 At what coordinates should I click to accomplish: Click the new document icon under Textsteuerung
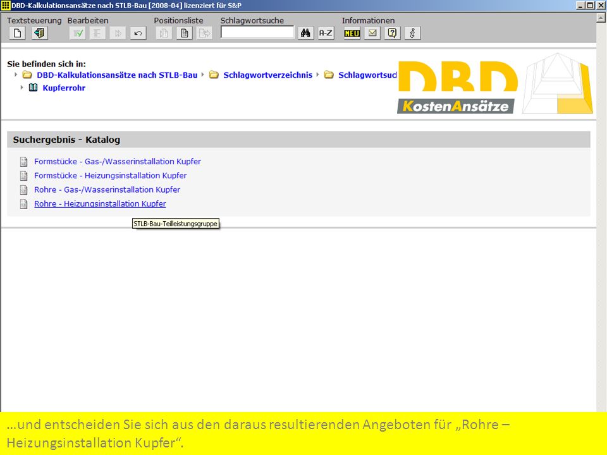(x=17, y=33)
